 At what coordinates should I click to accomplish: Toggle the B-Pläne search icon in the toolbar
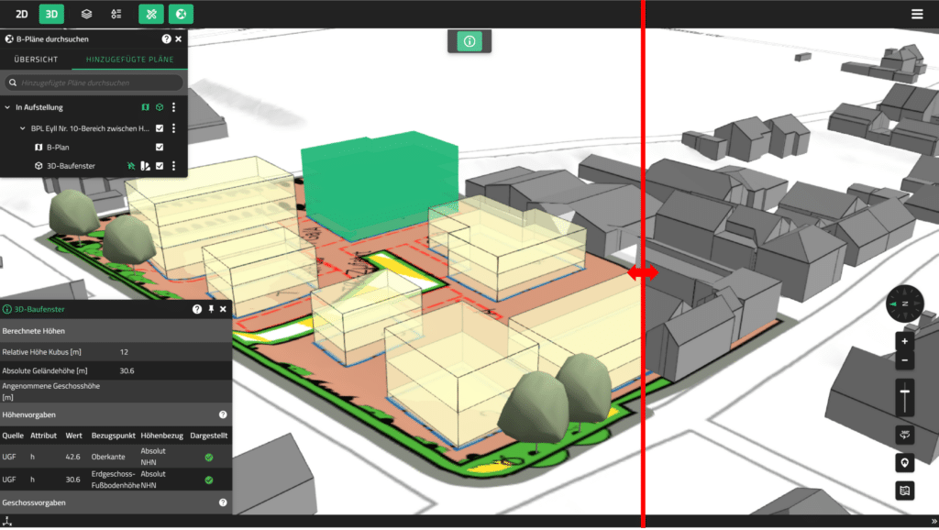pyautogui.click(x=181, y=14)
